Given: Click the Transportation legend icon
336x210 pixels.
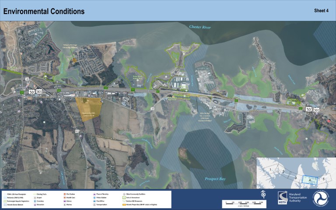Looking at the screenshot, I should pyautogui.click(x=94, y=205).
